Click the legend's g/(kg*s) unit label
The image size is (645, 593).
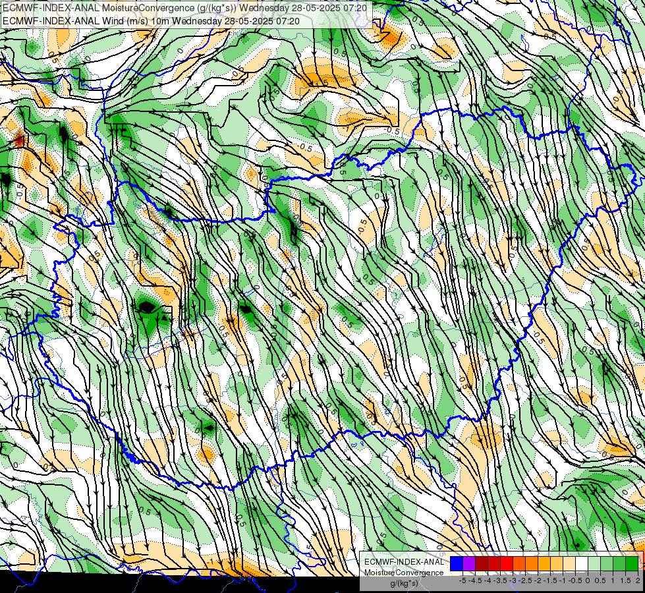[404, 583]
